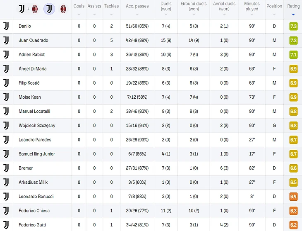Click the Juventus logo in Moise Kean's row
The width and height of the screenshot is (302, 231).
(6, 97)
